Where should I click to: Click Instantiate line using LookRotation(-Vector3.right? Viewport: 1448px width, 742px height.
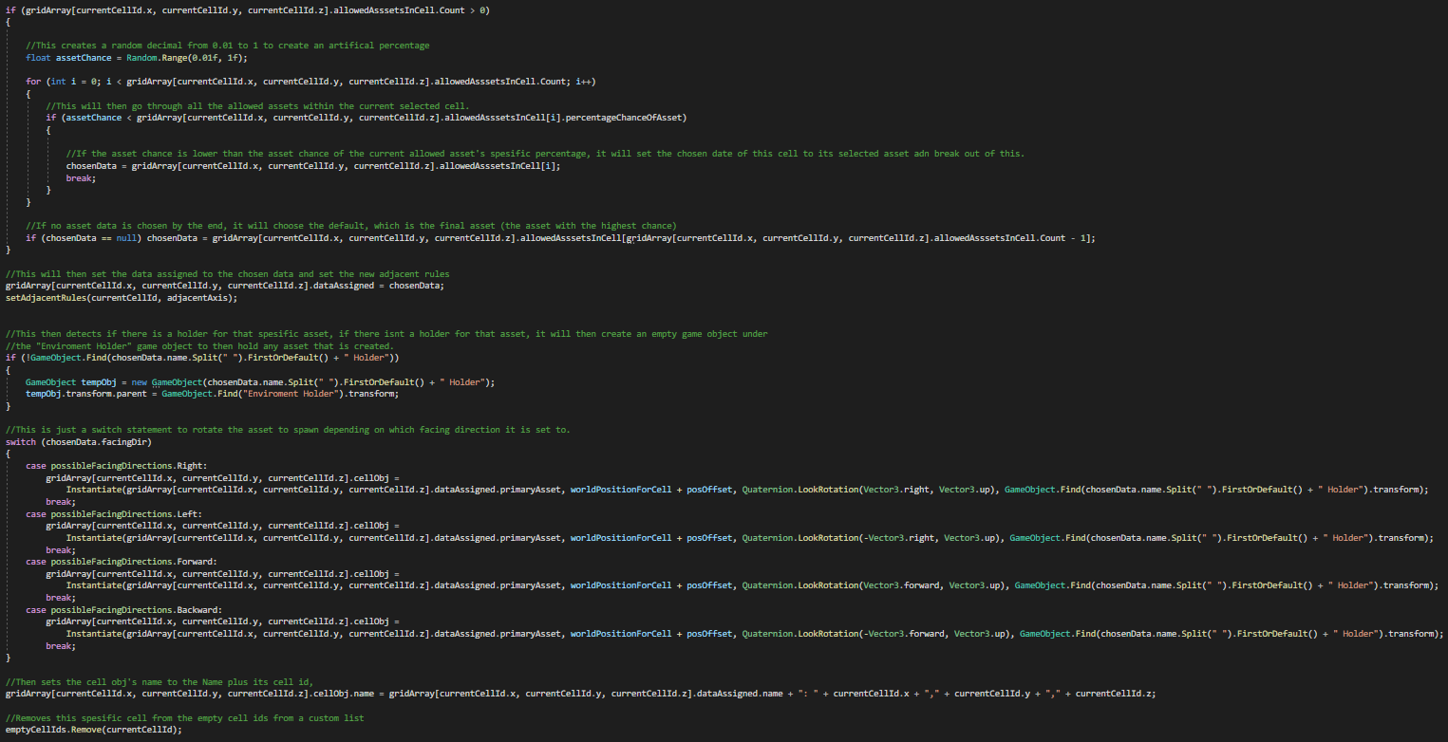[x=749, y=538]
